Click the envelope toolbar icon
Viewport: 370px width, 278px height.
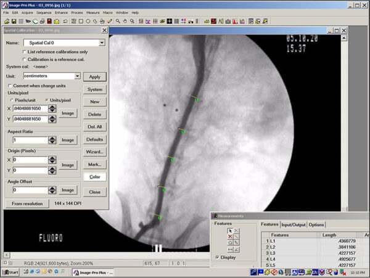coord(57,22)
